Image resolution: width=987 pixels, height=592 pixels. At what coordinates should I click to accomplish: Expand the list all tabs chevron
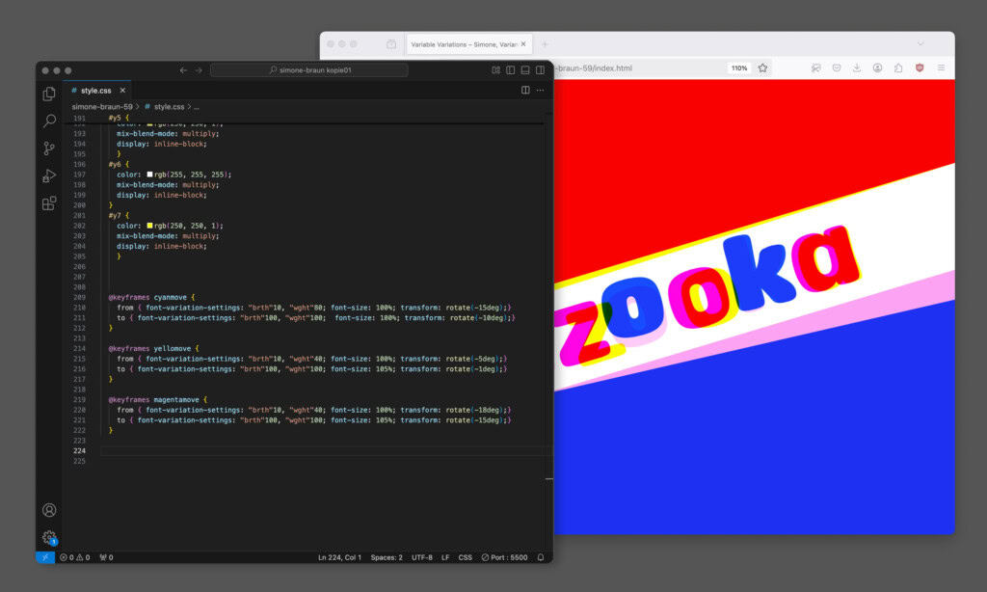[920, 43]
